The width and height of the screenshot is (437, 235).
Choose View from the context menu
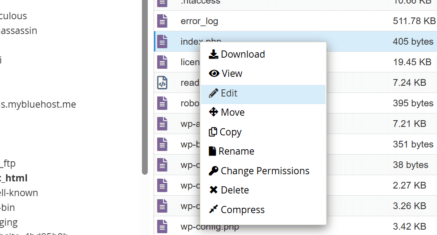(263, 73)
